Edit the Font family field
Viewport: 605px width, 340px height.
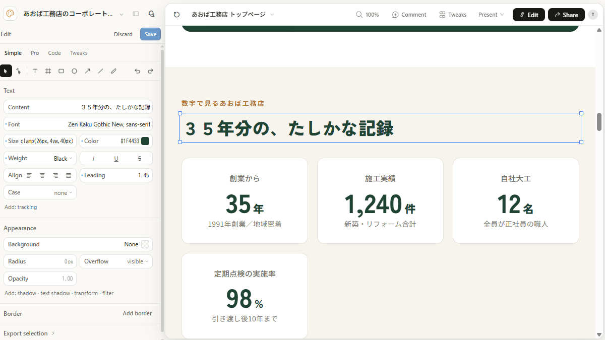click(x=78, y=124)
